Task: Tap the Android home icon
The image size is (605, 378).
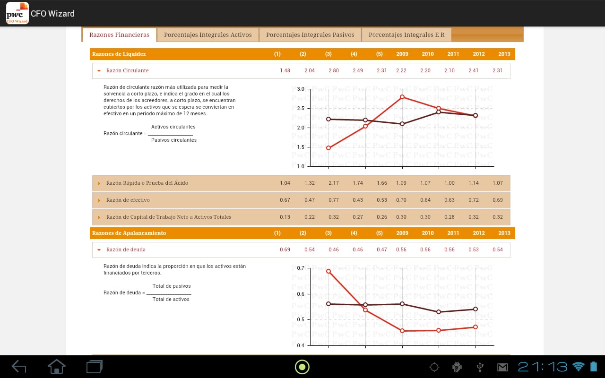Action: pyautogui.click(x=57, y=366)
